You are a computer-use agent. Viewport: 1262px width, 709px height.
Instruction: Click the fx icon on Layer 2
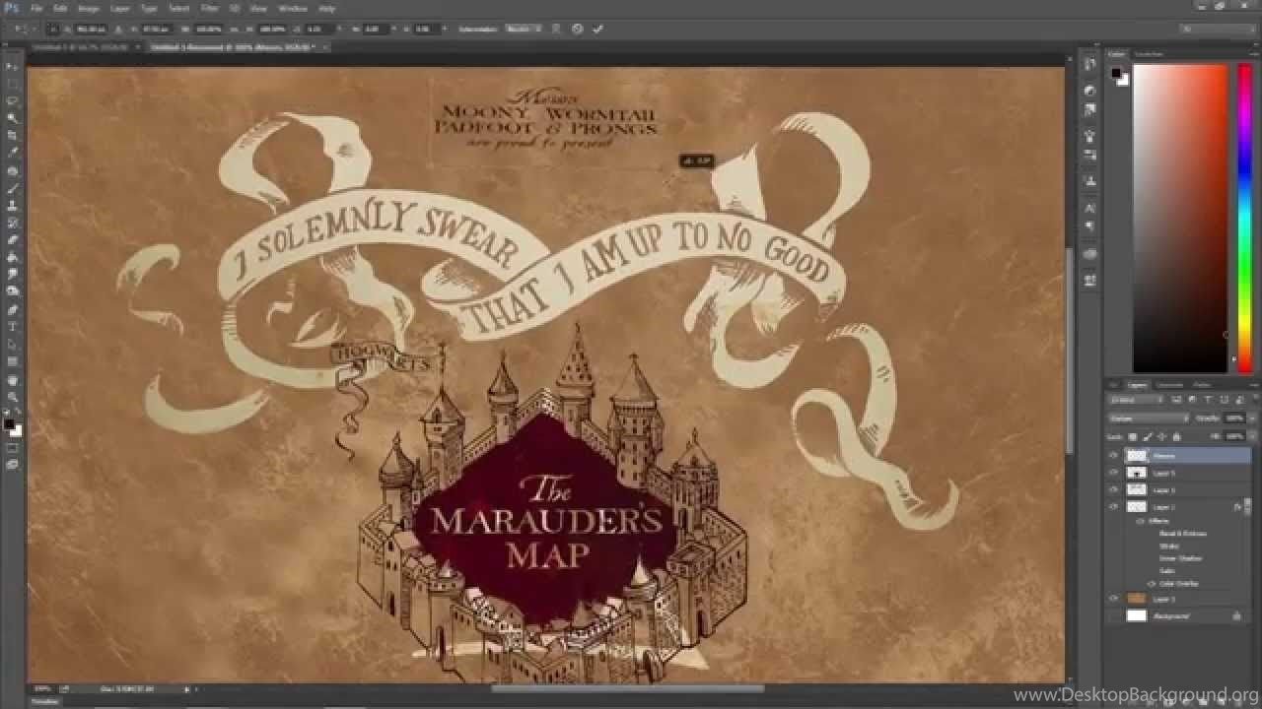point(1236,507)
